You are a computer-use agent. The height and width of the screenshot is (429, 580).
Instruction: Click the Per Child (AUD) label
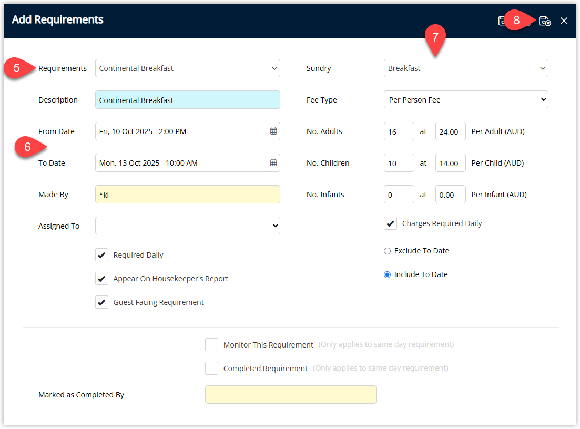(x=497, y=163)
